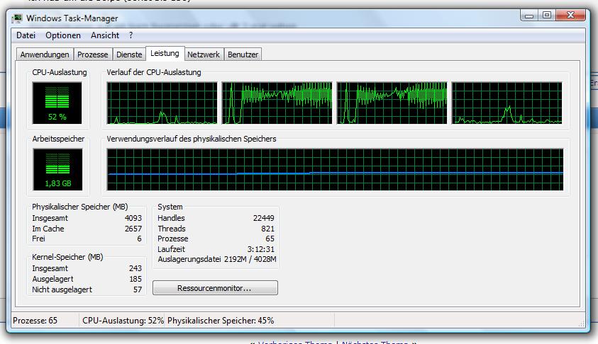The width and height of the screenshot is (598, 344).
Task: Click the 'Verlauf der CPU-Auslastung' label
Action: [x=154, y=72]
